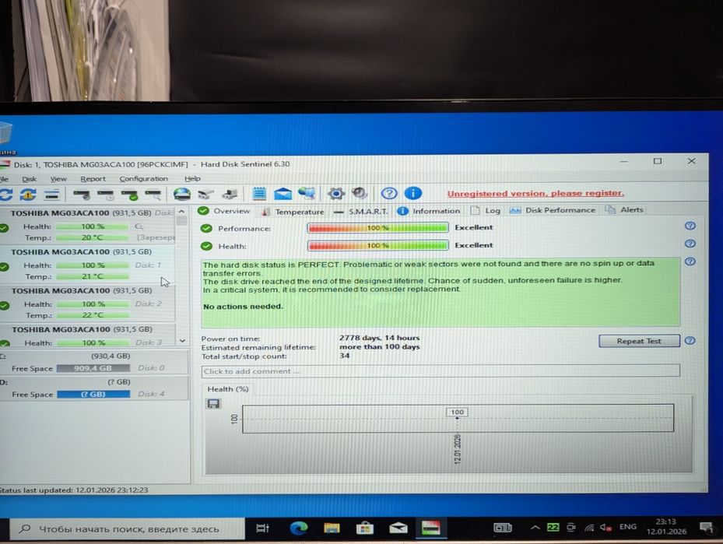
Task: Show hidden tray icons chevron
Action: 535,528
